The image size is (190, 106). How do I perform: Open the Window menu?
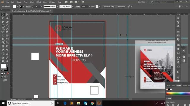click(52, 2)
